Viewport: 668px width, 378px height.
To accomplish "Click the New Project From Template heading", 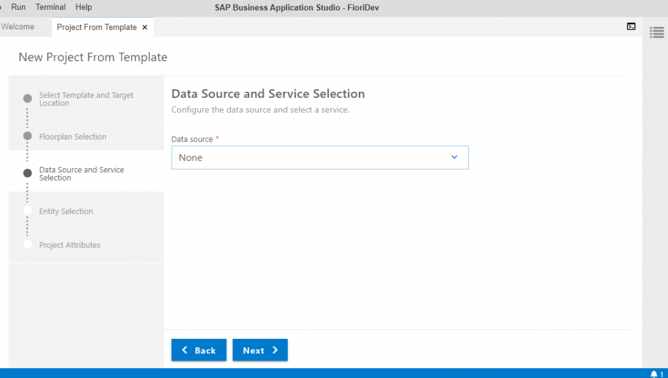I will click(93, 57).
